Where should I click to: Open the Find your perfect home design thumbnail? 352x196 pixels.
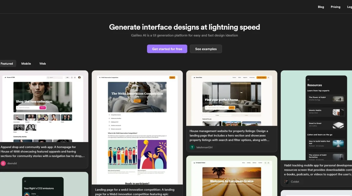pos(232,98)
